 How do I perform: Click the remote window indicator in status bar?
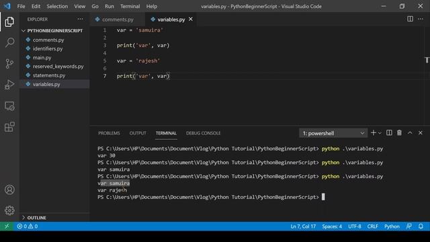(x=7, y=227)
